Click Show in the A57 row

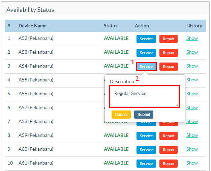coord(192,107)
